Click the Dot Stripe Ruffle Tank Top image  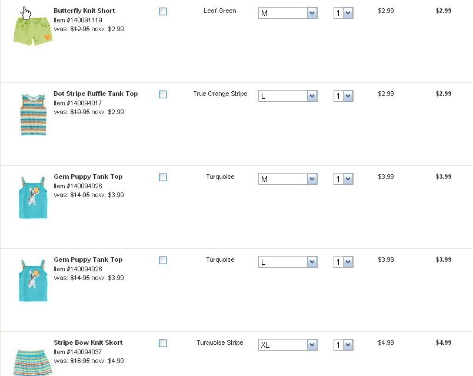(x=32, y=115)
